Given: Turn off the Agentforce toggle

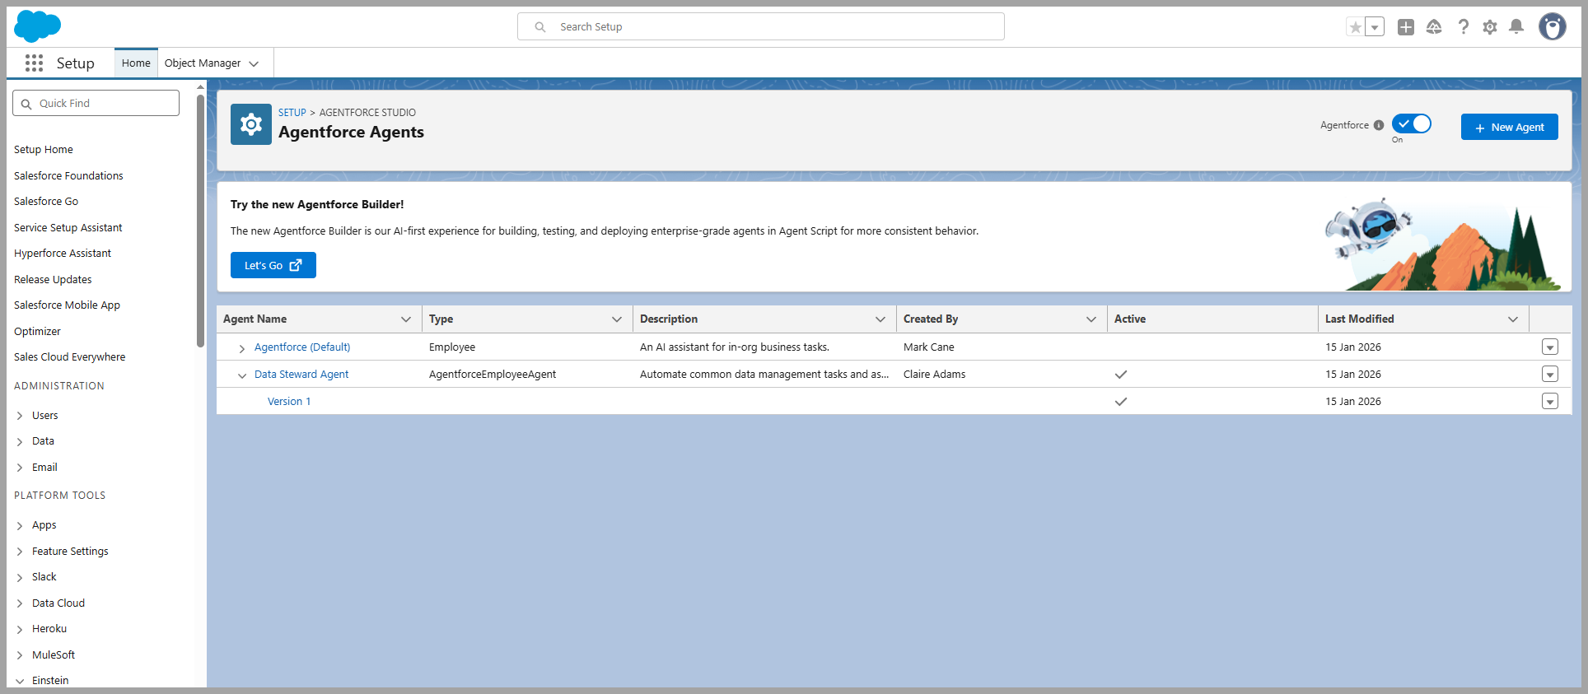Looking at the screenshot, I should click(x=1412, y=123).
